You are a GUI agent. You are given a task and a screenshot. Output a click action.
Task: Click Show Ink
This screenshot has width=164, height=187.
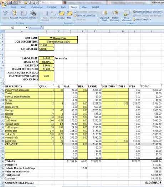tap(80, 20)
